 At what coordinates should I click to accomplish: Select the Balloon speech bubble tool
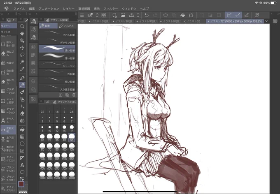click(x=22, y=172)
